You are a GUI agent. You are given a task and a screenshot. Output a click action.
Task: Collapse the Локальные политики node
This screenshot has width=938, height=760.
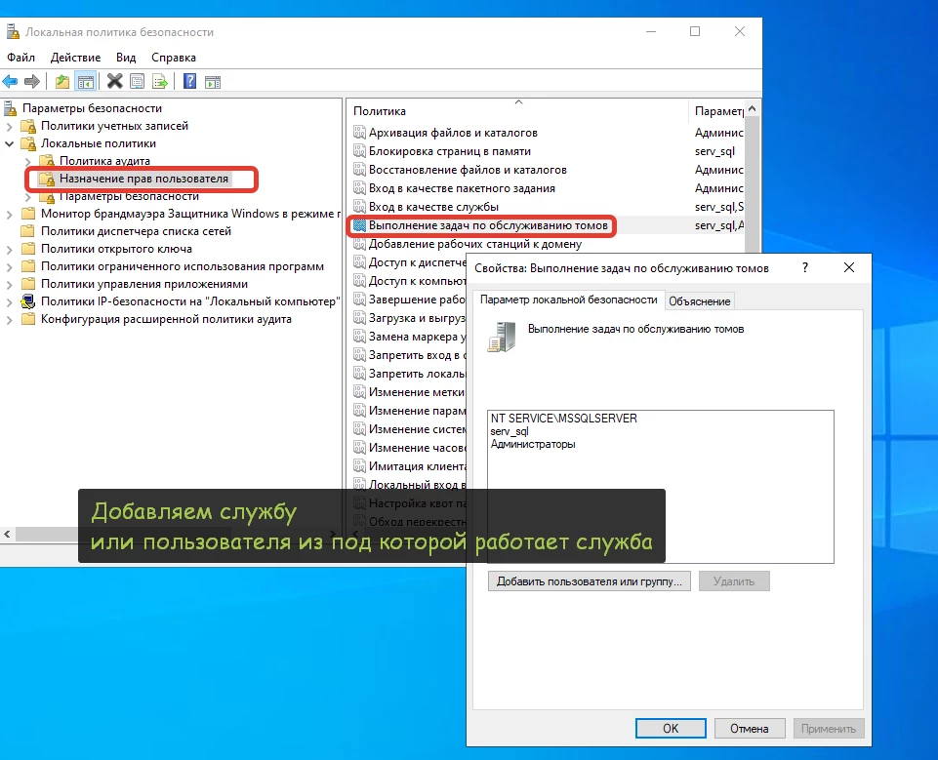10,143
